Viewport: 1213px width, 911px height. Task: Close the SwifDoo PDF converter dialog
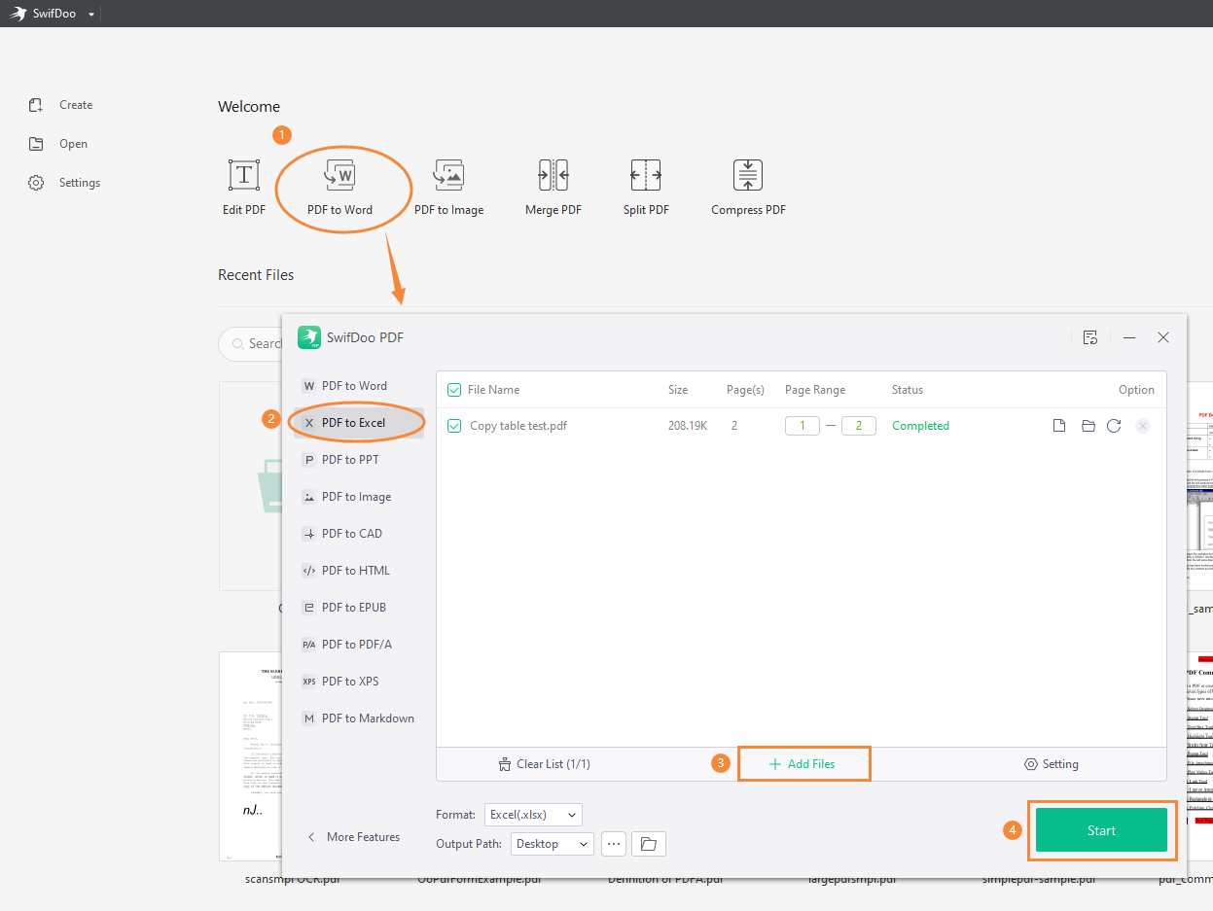(1163, 337)
